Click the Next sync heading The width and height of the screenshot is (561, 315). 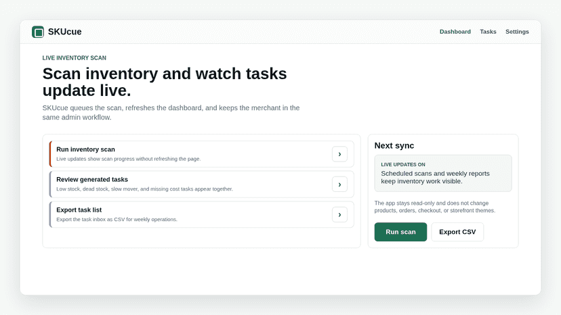tap(394, 146)
